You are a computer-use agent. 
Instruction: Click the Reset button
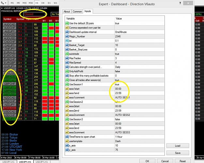click(183, 161)
